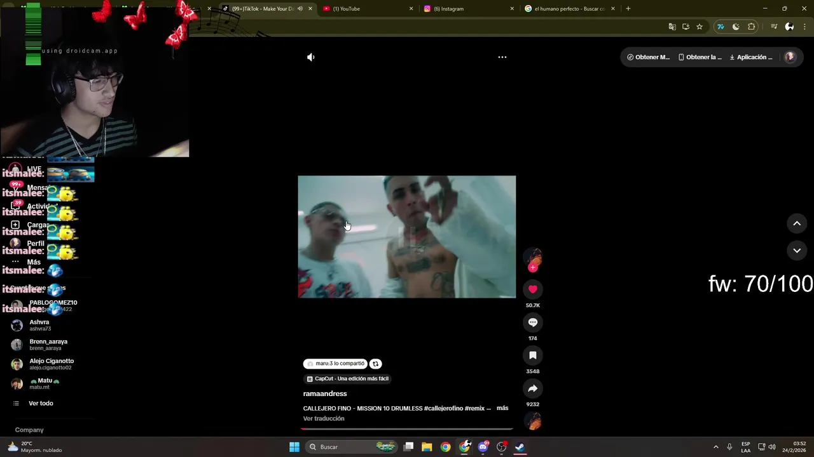
Task: Open comments via speech bubble icon
Action: (533, 322)
